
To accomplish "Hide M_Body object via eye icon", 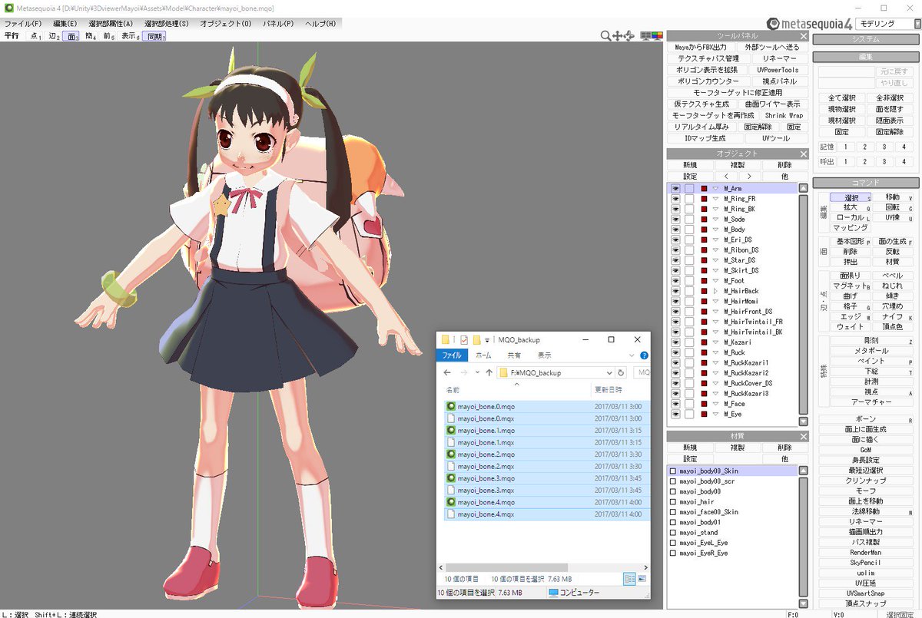I will [675, 230].
